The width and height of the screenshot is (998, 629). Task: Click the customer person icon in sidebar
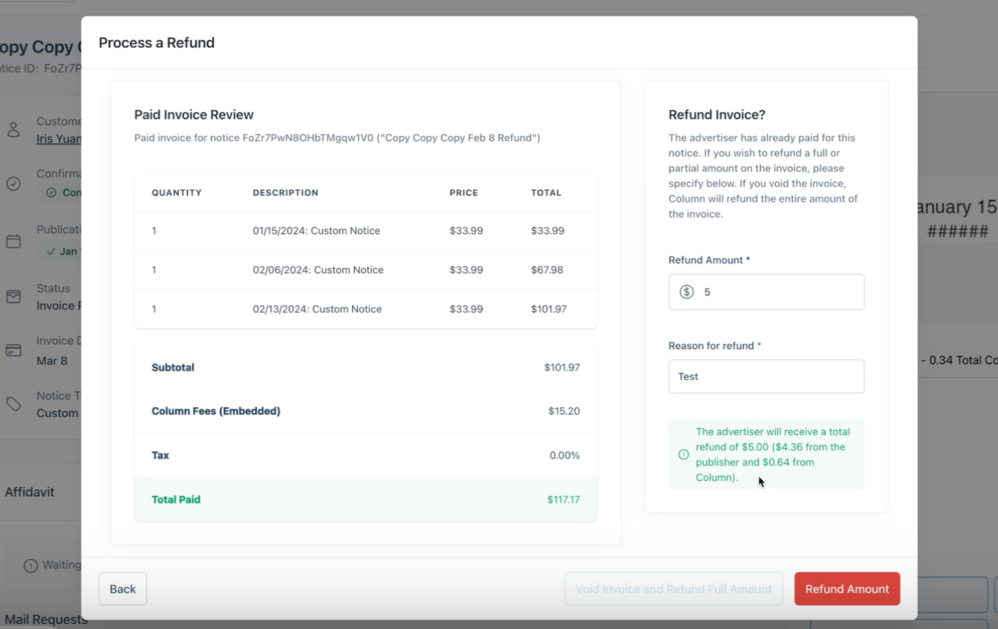click(14, 129)
